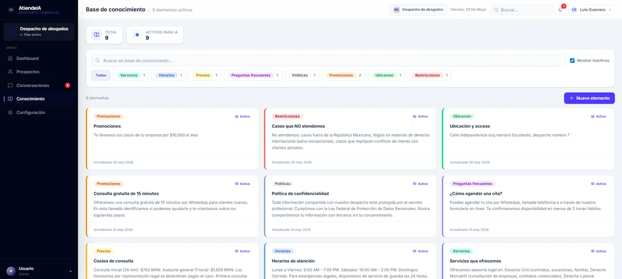Open the Costos de consulta title
This screenshot has height=279, width=622.
[x=113, y=261]
